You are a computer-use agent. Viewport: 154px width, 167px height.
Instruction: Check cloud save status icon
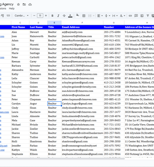[30, 4]
